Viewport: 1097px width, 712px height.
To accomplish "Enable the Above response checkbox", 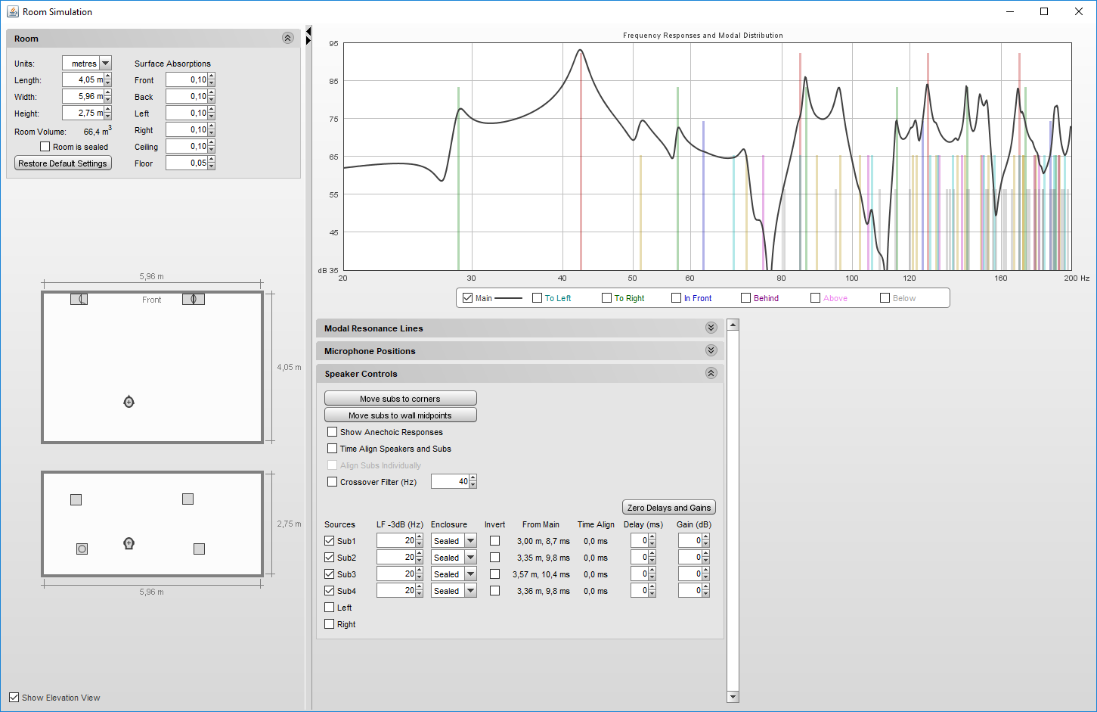I will coord(815,298).
